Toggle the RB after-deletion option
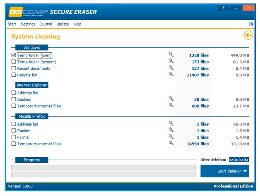 click(241, 160)
